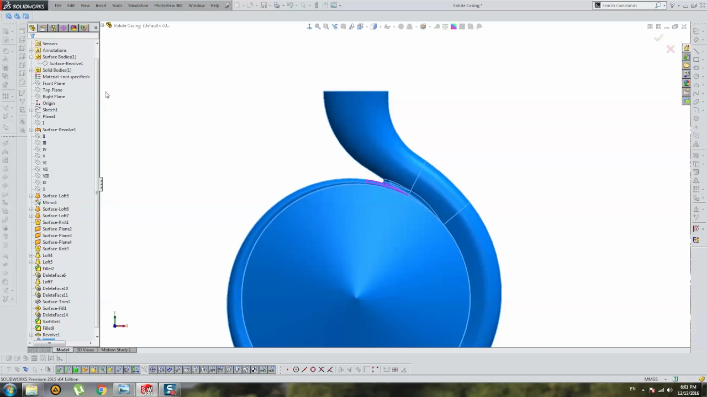Open the Tools menu

point(117,6)
